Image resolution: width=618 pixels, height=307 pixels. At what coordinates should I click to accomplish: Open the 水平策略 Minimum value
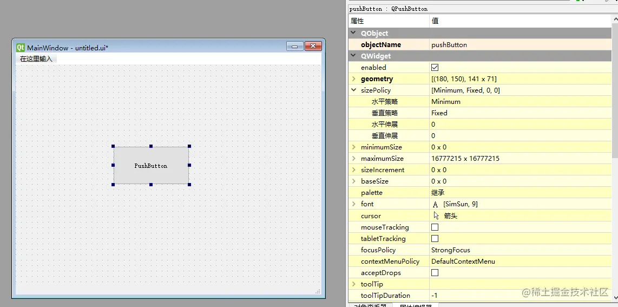click(x=521, y=102)
